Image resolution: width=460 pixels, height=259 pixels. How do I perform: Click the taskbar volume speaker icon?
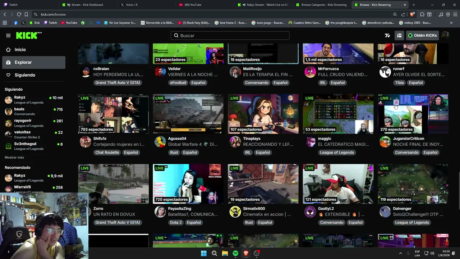(x=432, y=253)
